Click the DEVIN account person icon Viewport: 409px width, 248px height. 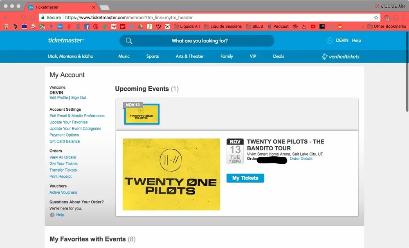coord(330,40)
